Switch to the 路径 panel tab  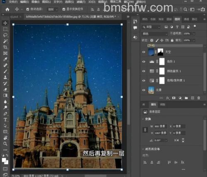click(x=195, y=19)
